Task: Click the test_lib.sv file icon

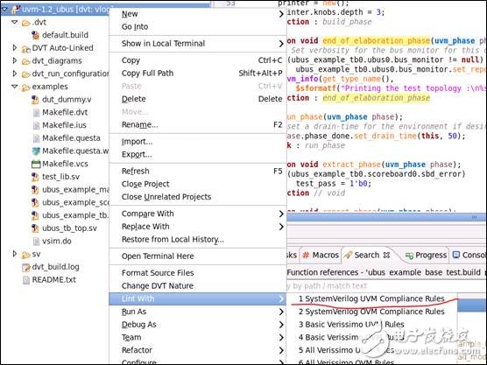Action: pos(35,177)
